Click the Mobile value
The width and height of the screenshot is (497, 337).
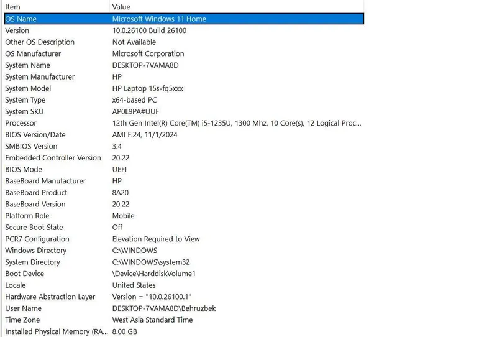click(123, 216)
